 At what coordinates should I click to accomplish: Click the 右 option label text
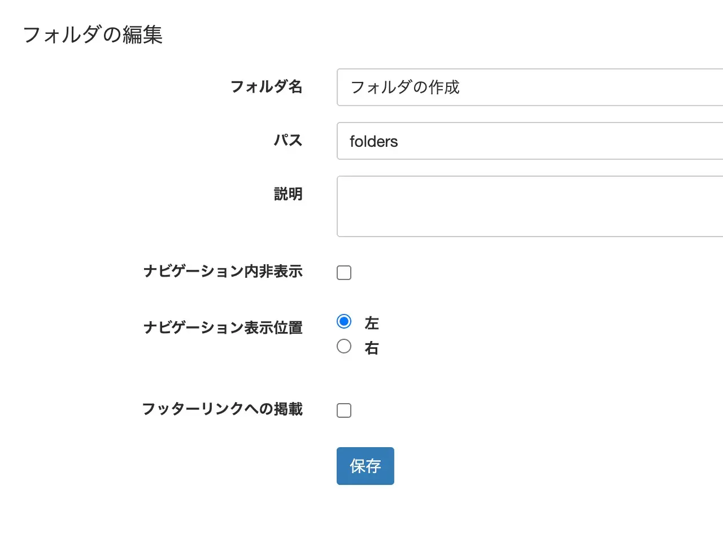pyautogui.click(x=372, y=348)
